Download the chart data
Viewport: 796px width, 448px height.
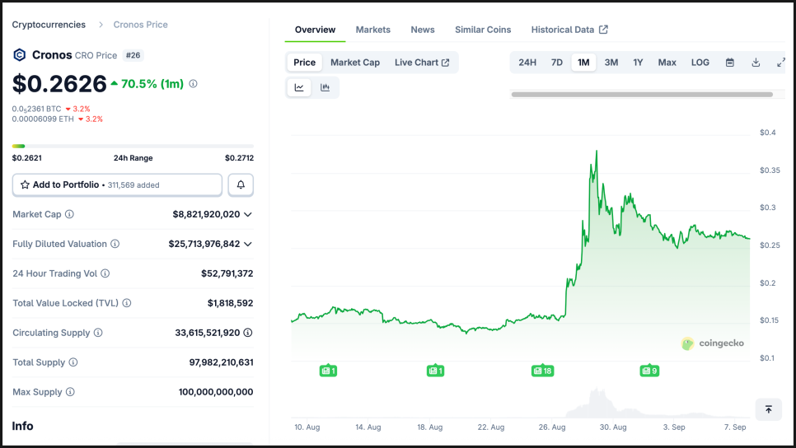click(756, 63)
